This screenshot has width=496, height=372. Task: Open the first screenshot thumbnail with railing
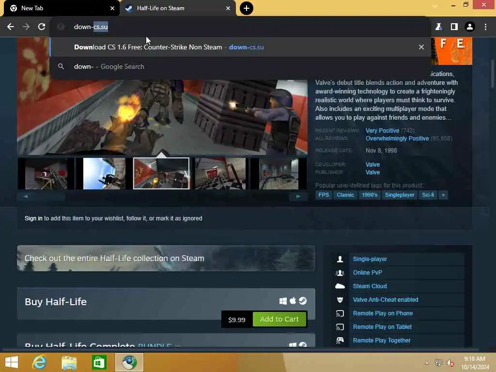coord(46,174)
